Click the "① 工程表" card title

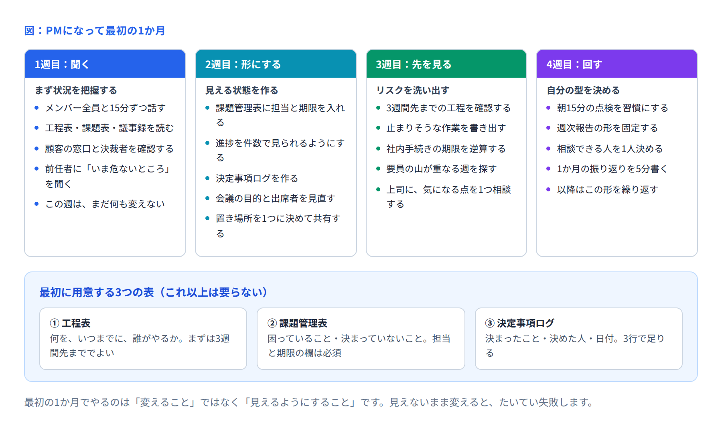(70, 323)
